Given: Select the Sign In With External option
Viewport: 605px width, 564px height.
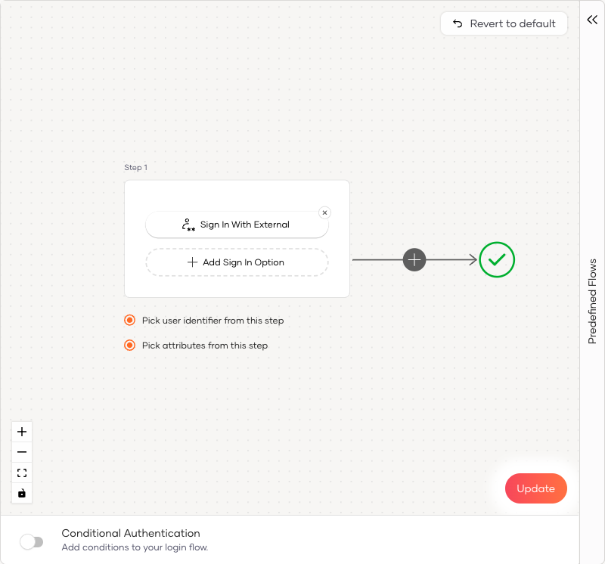Looking at the screenshot, I should 237,224.
